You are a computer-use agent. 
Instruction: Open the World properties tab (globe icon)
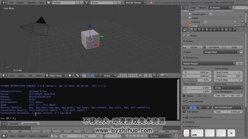pos(203,29)
